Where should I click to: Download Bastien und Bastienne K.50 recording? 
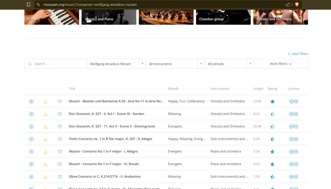[x=46, y=101]
